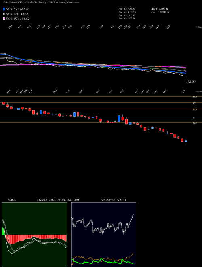This screenshot has width=202, height=267.
Task: Click the 162 price level label
Action: click(x=194, y=110)
